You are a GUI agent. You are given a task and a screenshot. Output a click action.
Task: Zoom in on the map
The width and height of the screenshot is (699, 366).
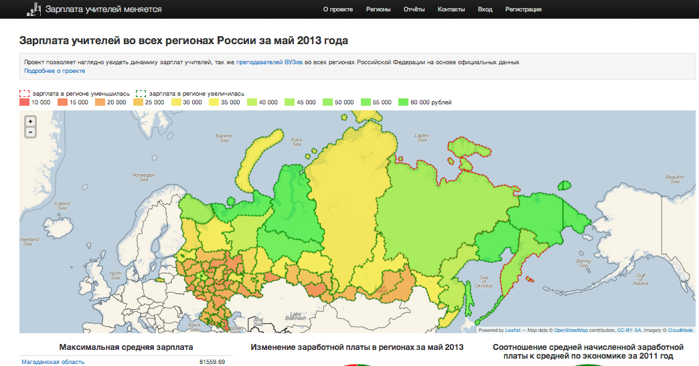(x=30, y=121)
